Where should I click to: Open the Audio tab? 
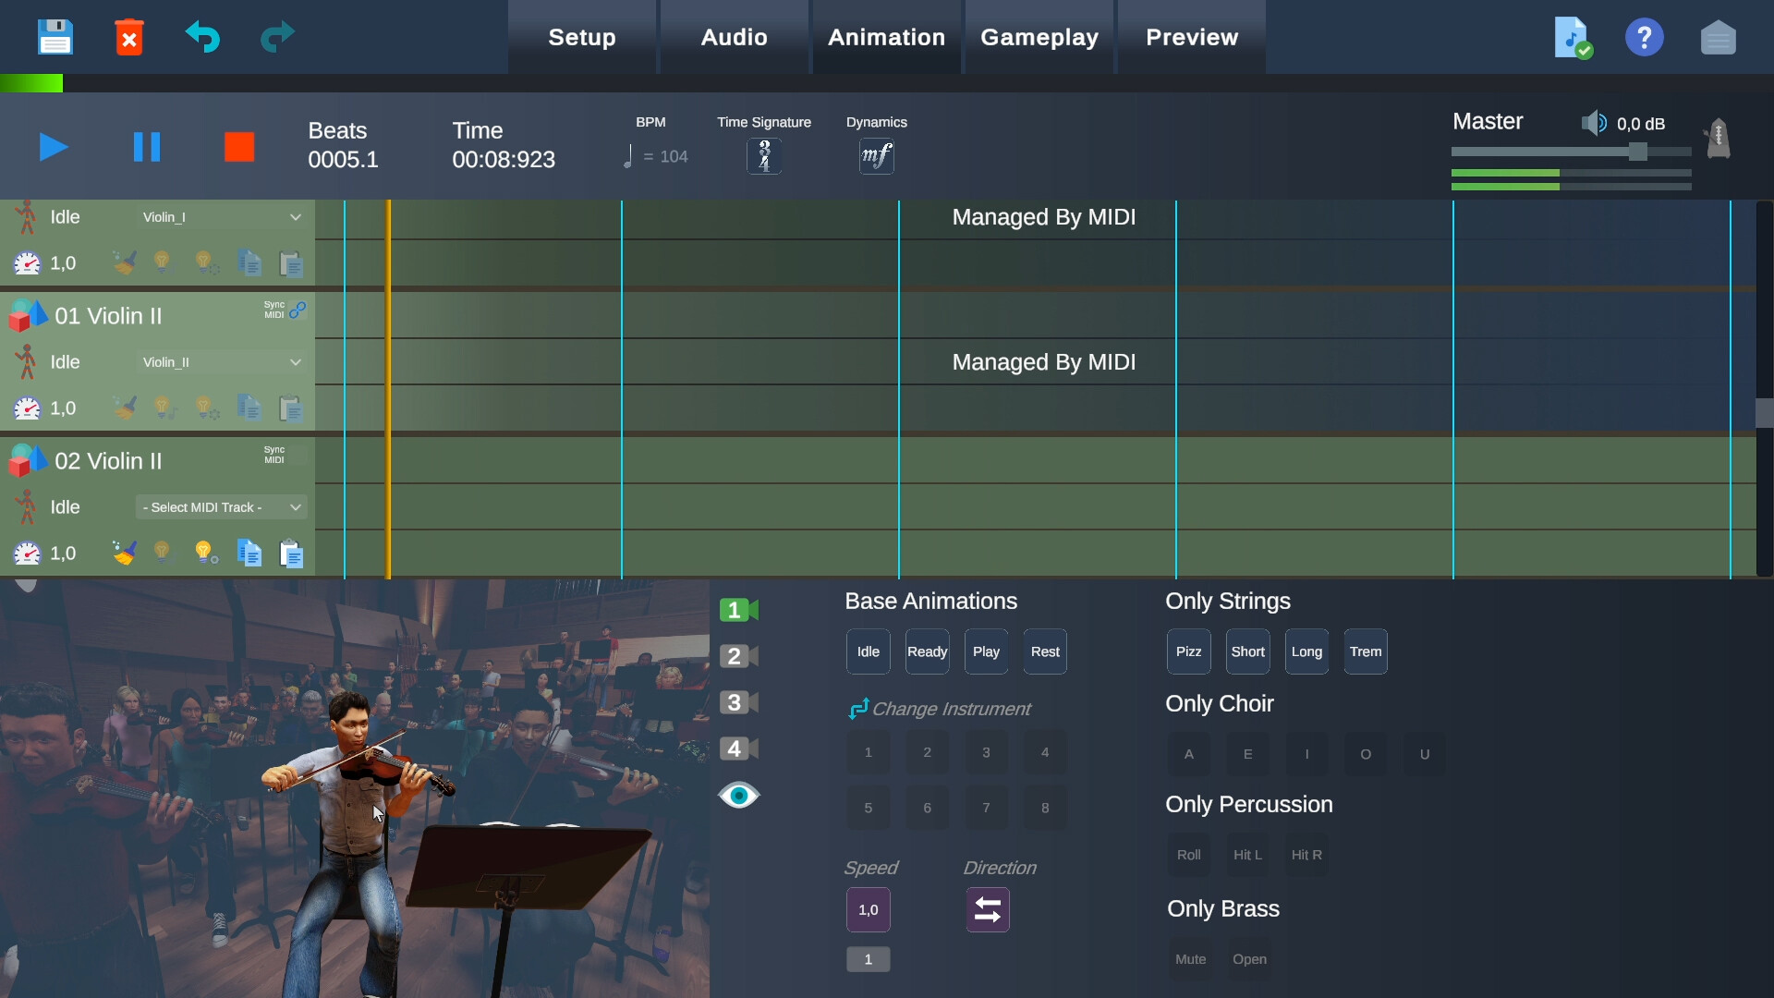pos(734,37)
